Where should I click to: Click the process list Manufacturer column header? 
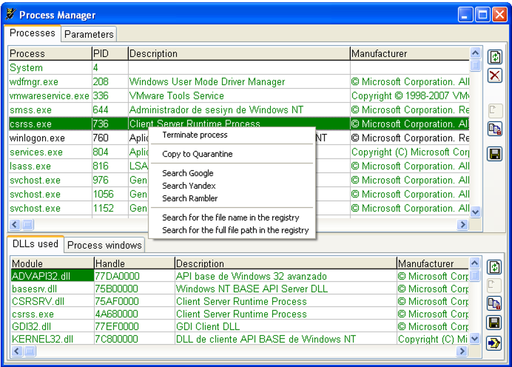tap(410, 54)
